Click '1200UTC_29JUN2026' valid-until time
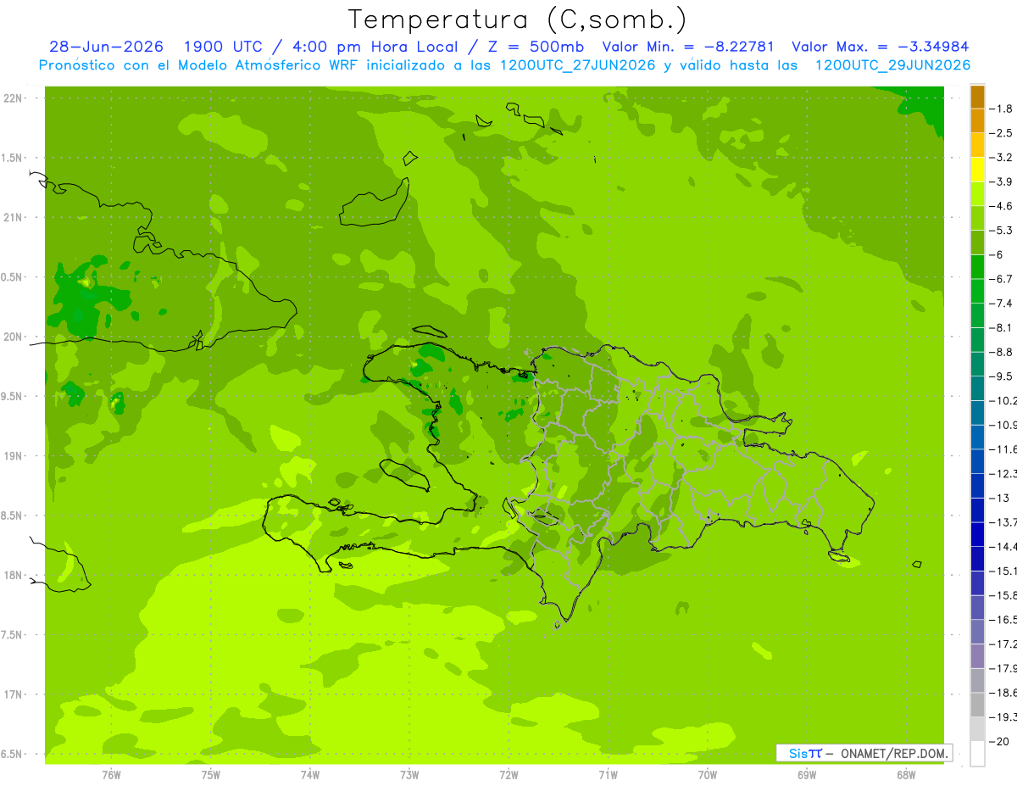Screen dimensions: 1017x786 [x=892, y=65]
